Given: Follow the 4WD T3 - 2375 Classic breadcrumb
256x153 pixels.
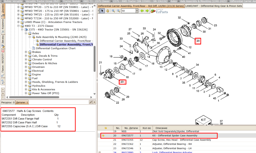Looking at the screenshot, I should (x=96, y=1).
